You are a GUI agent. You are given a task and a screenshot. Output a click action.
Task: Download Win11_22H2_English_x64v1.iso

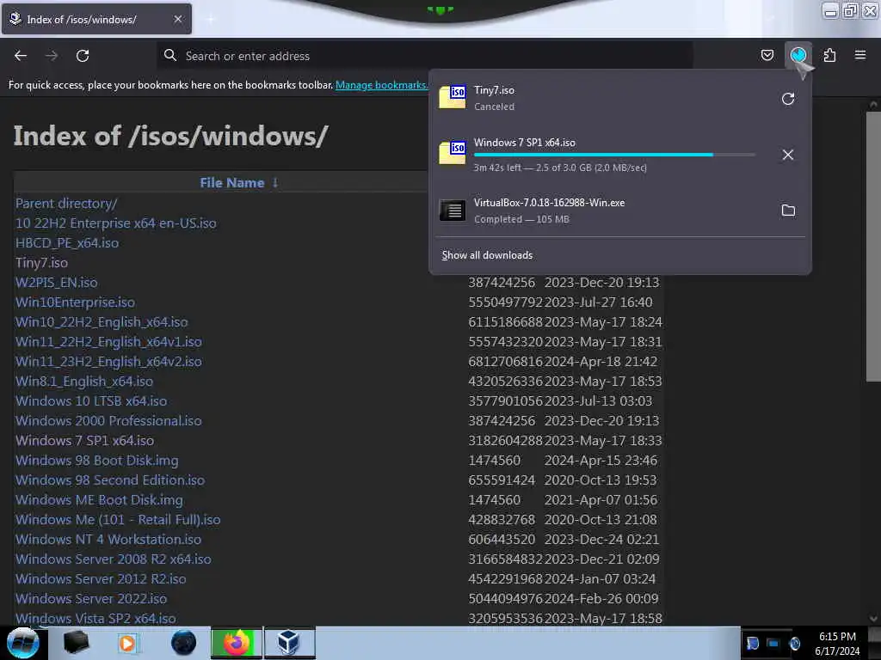click(x=108, y=341)
